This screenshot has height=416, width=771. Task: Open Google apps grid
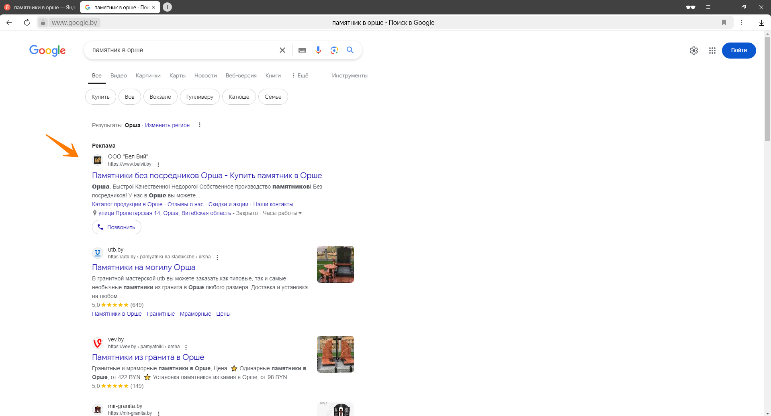click(x=712, y=51)
